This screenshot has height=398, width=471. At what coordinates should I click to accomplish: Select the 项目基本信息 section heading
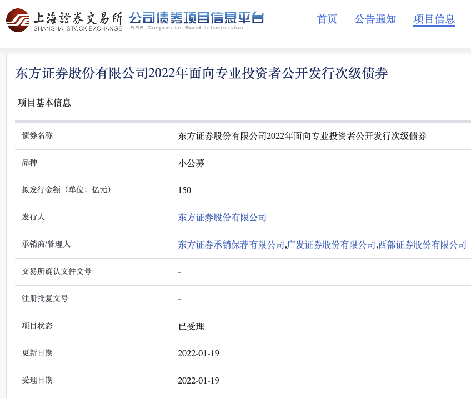coord(44,103)
